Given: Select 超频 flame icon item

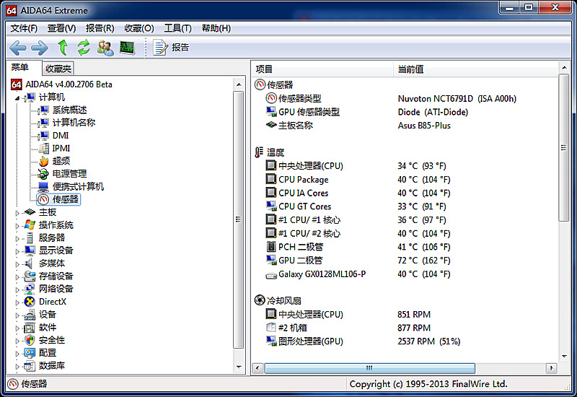Looking at the screenshot, I should pyautogui.click(x=44, y=161).
